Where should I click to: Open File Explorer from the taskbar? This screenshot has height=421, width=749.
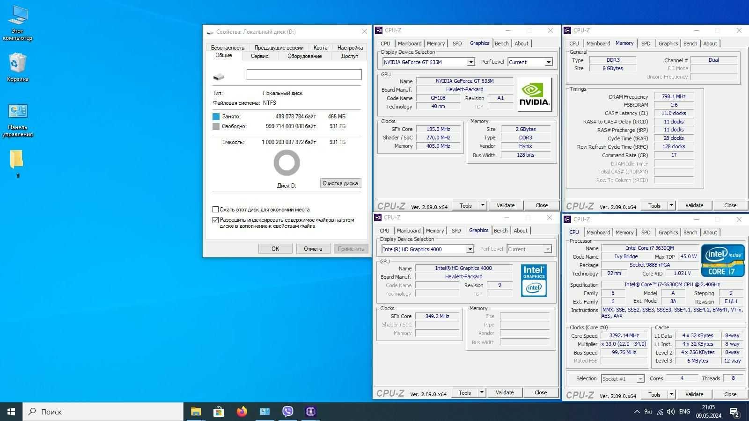click(196, 412)
